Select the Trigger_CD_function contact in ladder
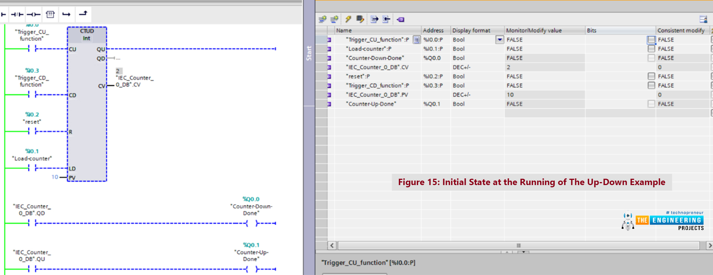Viewport: 713px width, 275px height. click(32, 94)
